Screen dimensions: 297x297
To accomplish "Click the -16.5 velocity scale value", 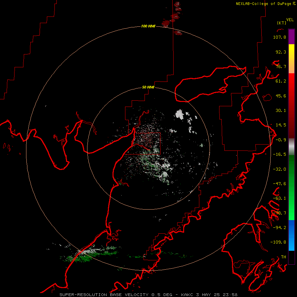I will coord(280,154).
